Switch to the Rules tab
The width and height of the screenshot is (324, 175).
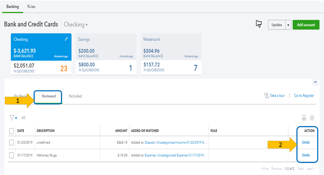(x=31, y=6)
